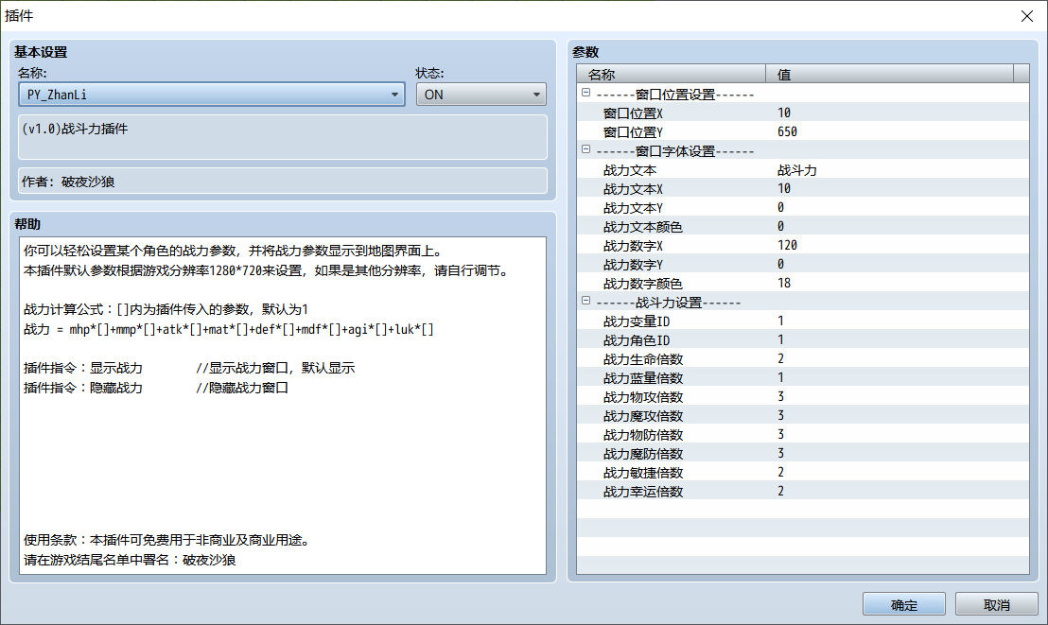Select the 战力文本 parameter row
The width and height of the screenshot is (1048, 625).
point(803,170)
